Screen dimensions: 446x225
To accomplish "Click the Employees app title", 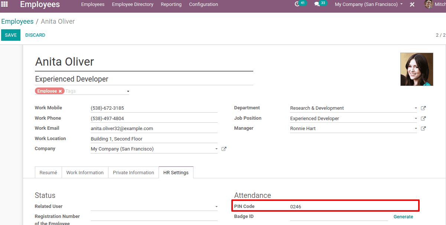I will [x=40, y=4].
